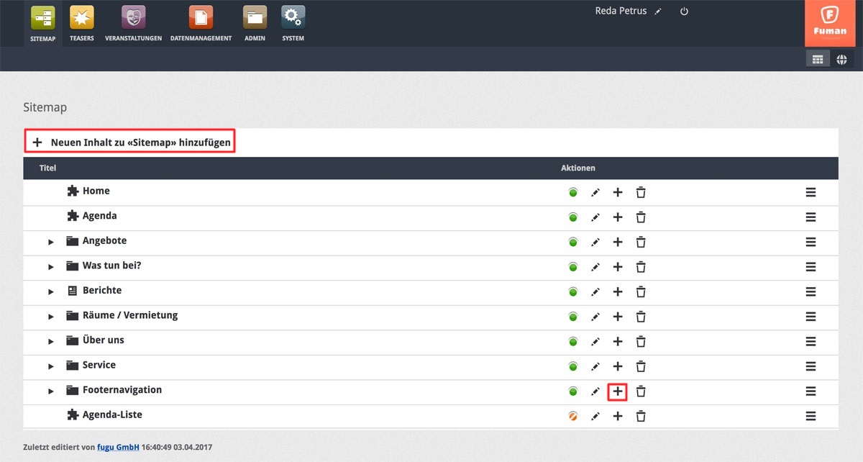The height and width of the screenshot is (462, 863).
Task: Expand the Angebote folder
Action: tap(51, 242)
